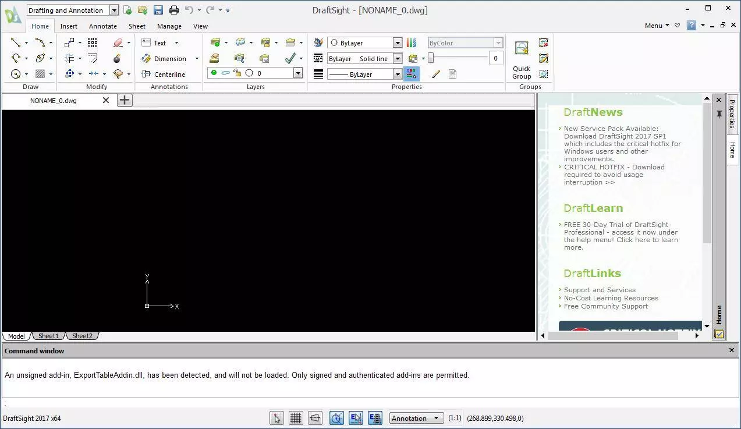Expand the Text tool dropdown arrow
Viewport: 741px width, 429px height.
click(x=176, y=43)
